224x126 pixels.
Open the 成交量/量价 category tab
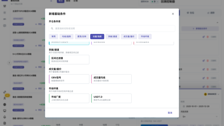(129, 37)
